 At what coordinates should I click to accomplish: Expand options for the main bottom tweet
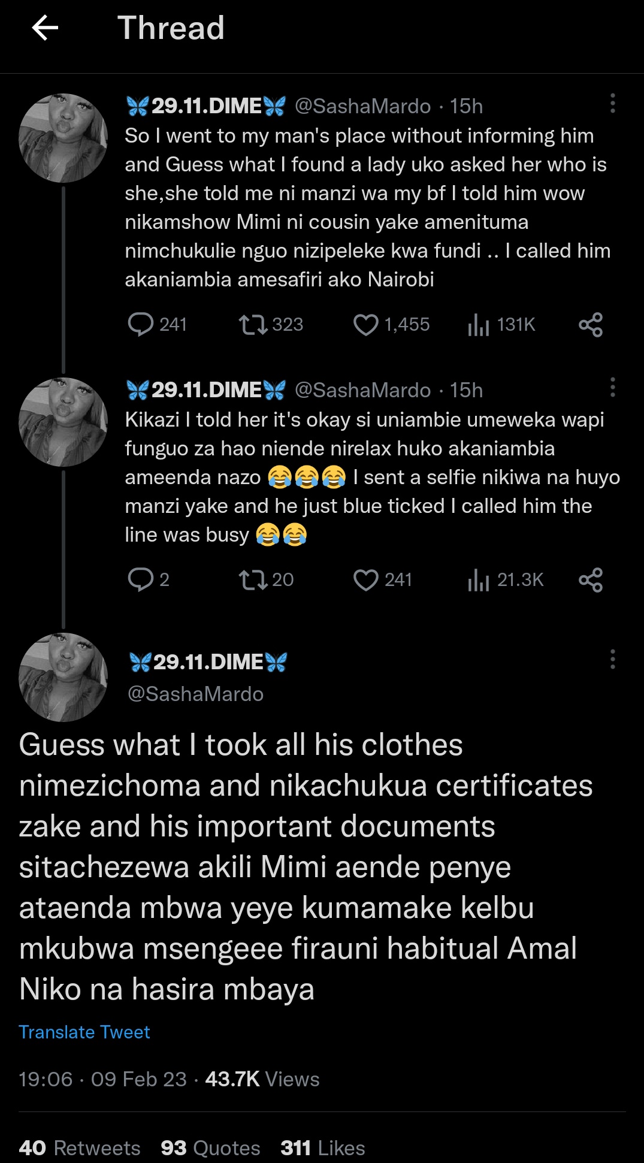[612, 659]
